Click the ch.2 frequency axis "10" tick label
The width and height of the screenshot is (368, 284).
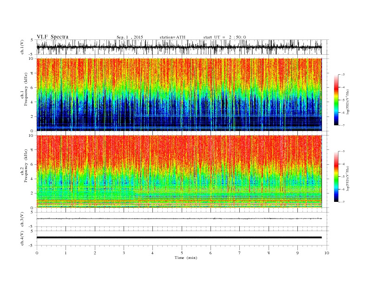(31, 136)
